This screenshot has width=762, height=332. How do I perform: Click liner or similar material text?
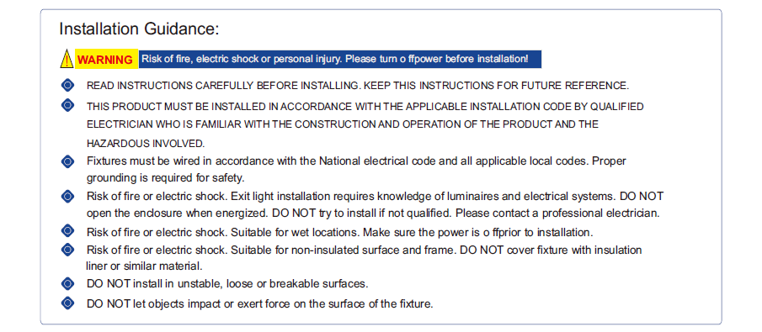point(144,266)
